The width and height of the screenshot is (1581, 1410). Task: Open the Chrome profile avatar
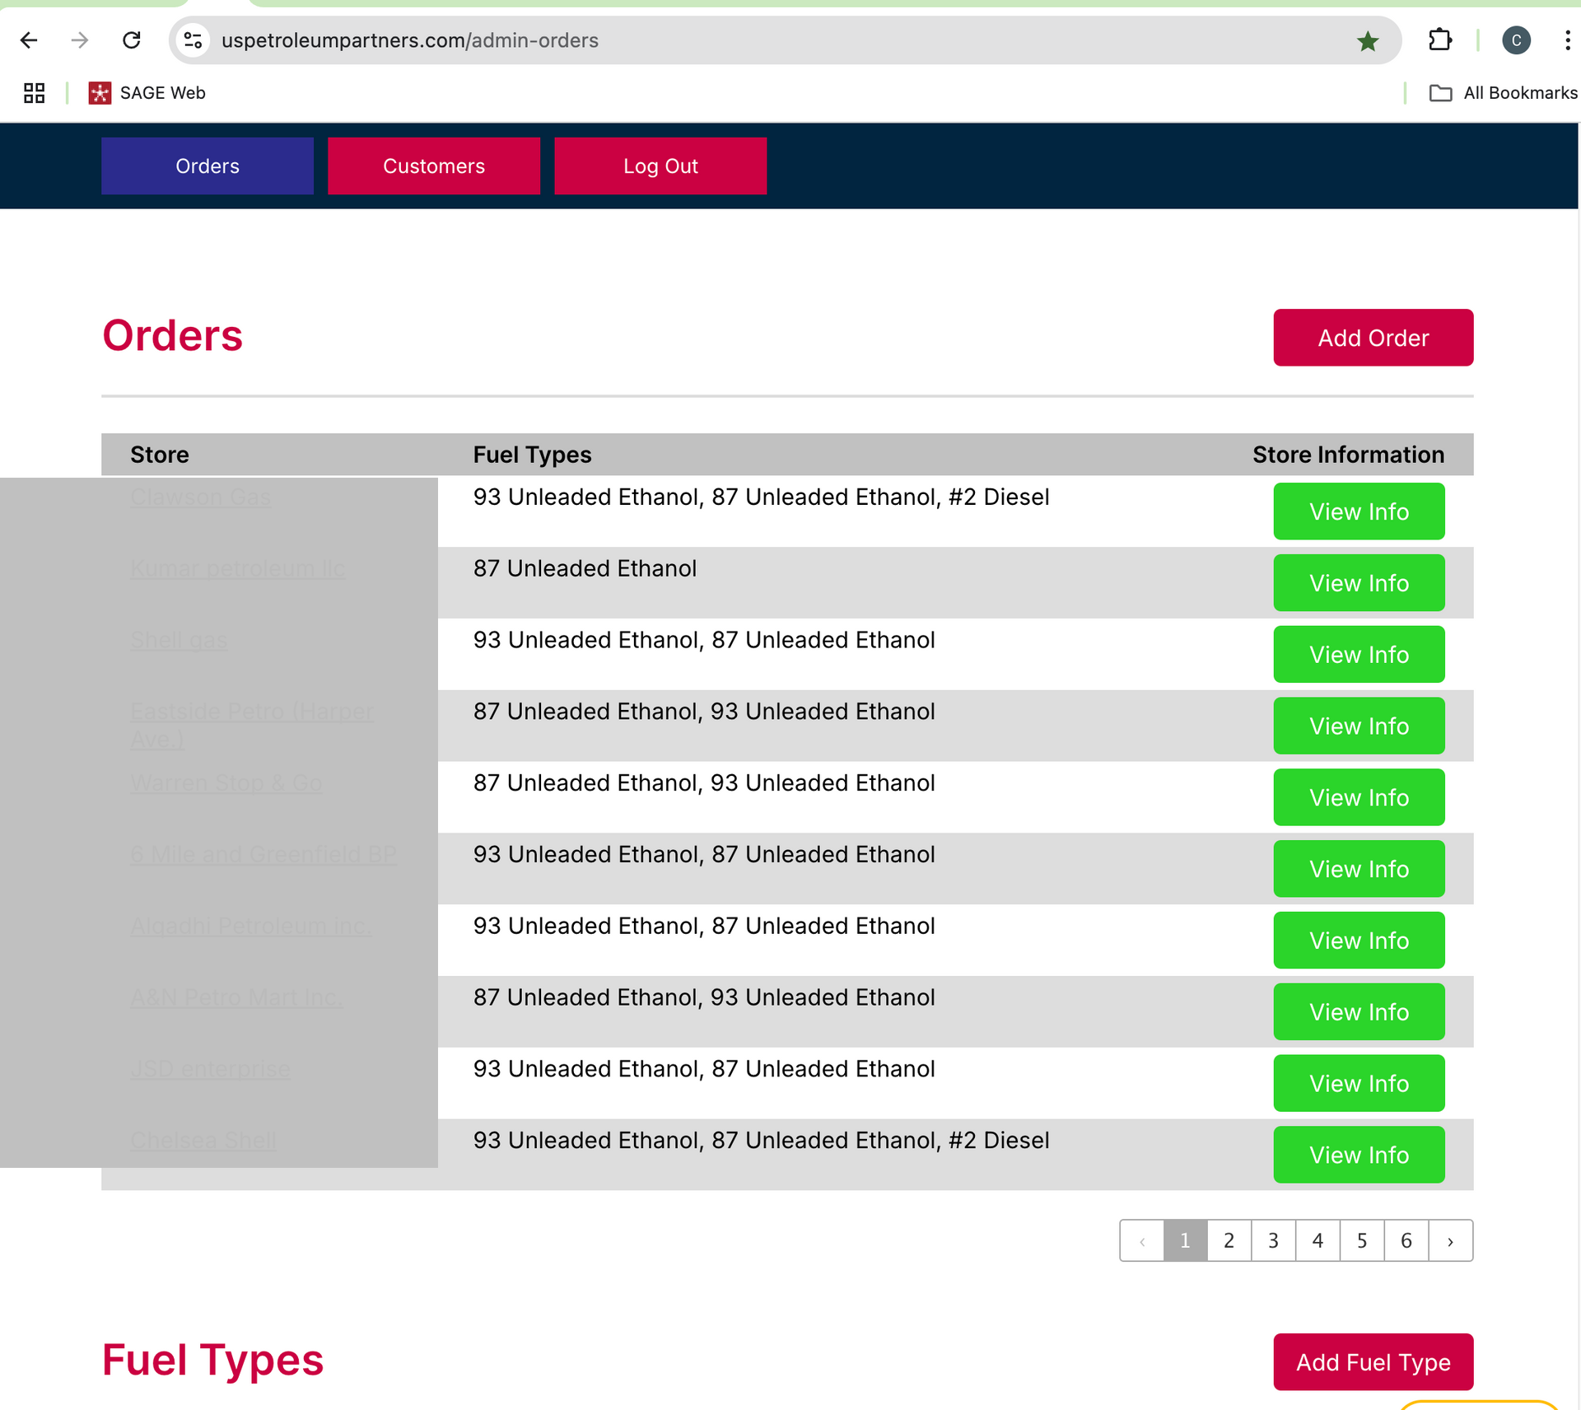[x=1516, y=40]
